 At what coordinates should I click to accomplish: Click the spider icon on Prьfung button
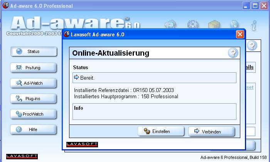pyautogui.click(x=19, y=67)
